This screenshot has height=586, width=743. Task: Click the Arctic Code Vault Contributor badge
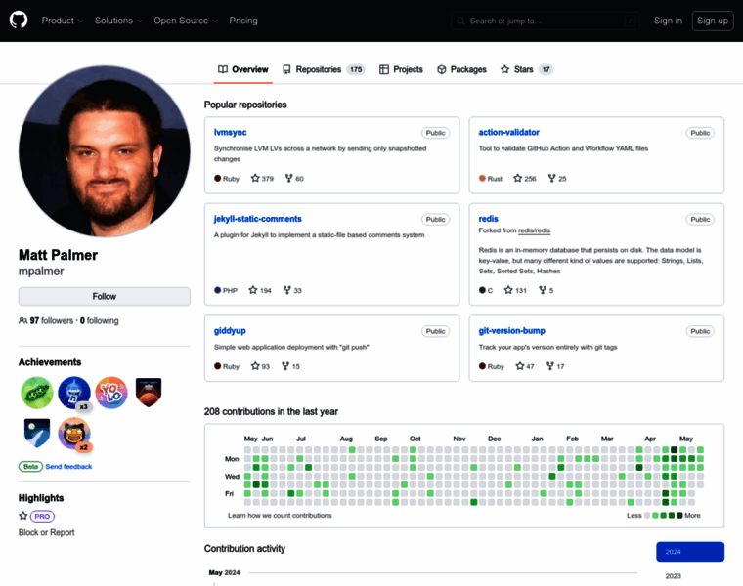37,433
